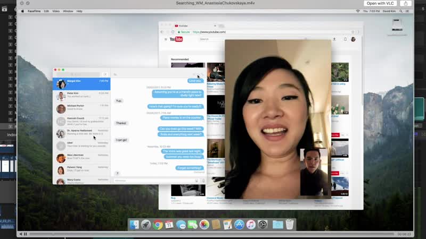Select the Max Liberman conversation
426x239 pixels.
click(x=81, y=158)
